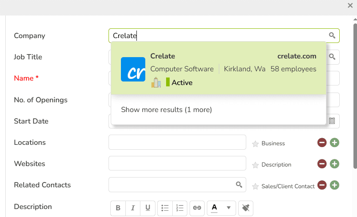Toggle underline formatting in Description editor

pyautogui.click(x=148, y=208)
